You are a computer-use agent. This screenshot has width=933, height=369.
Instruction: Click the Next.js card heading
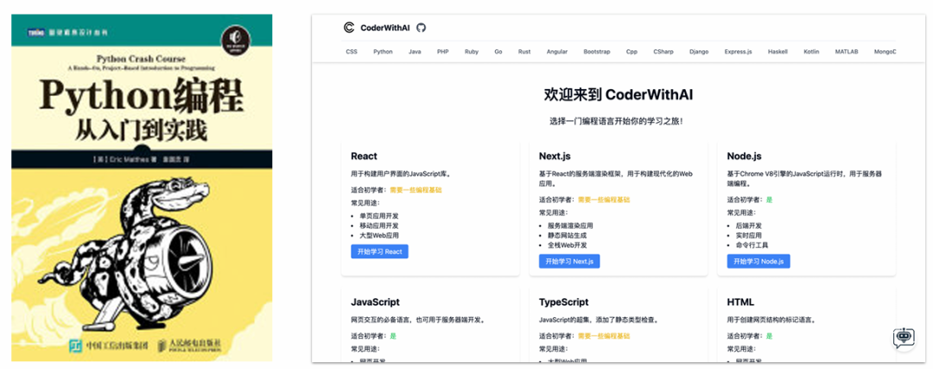tap(555, 156)
